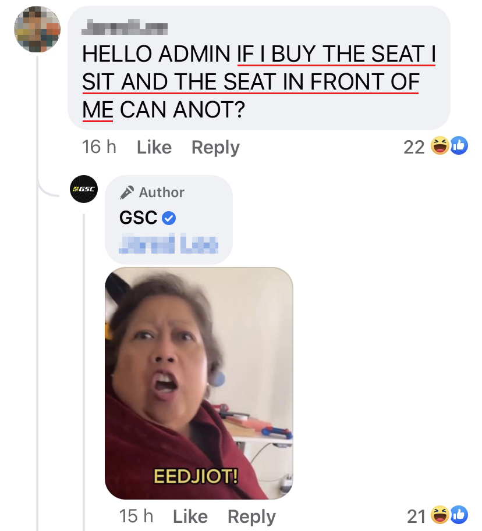Click the blue thumbs-up icon beside 21
Viewport: 482px width, 531px height.
[x=458, y=515]
